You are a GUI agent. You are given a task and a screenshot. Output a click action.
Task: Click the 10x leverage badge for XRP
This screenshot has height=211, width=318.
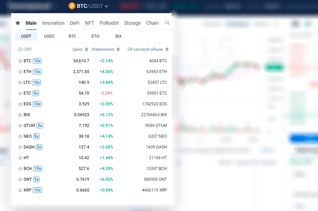(37, 190)
